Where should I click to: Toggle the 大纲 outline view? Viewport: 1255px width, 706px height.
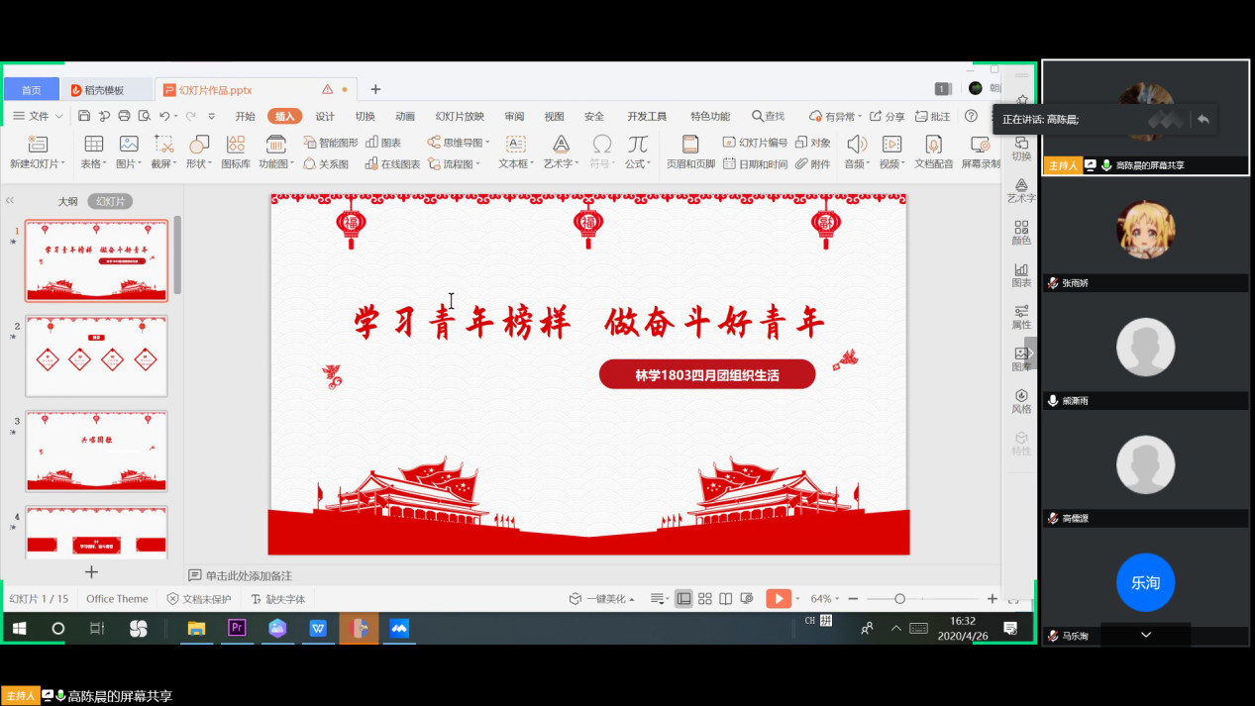(x=67, y=201)
